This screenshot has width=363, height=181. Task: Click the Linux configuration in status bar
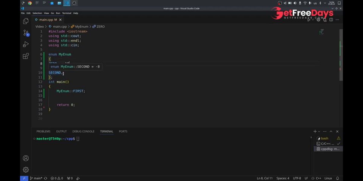[x=328, y=178]
